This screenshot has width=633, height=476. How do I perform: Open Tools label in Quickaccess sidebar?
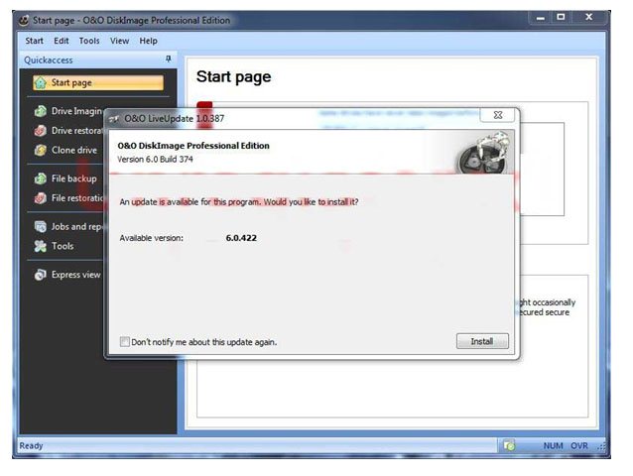pyautogui.click(x=63, y=246)
